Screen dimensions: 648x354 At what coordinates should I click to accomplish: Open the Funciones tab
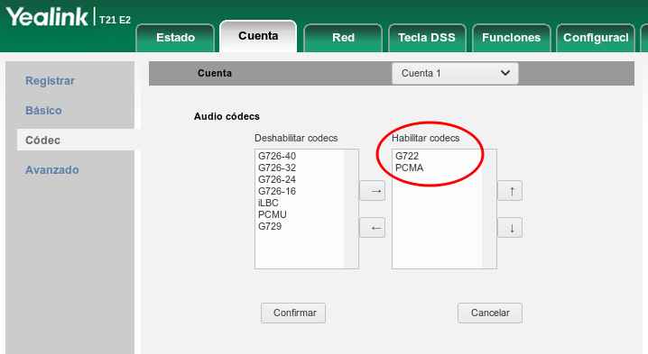(511, 38)
